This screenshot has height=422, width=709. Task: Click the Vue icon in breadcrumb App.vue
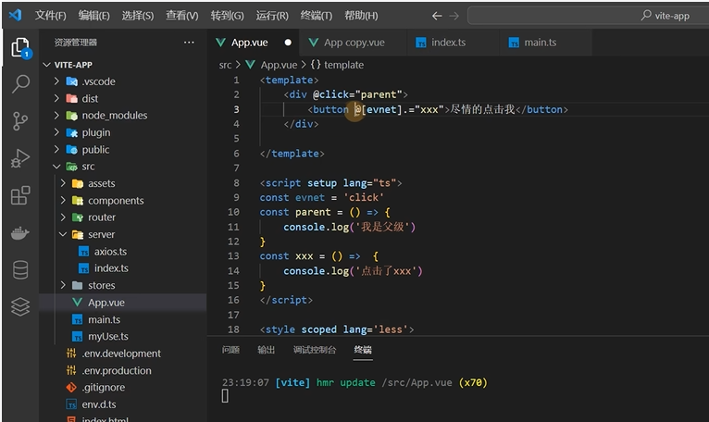pyautogui.click(x=250, y=65)
